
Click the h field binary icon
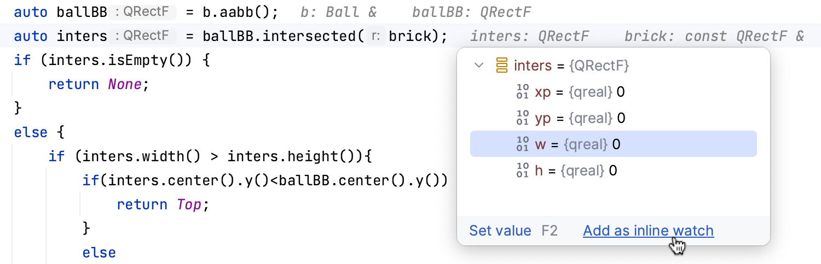click(523, 171)
